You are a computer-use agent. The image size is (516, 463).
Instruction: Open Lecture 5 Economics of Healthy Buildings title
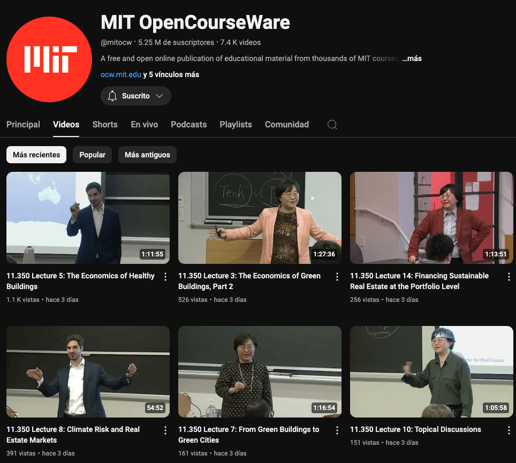pyautogui.click(x=80, y=281)
